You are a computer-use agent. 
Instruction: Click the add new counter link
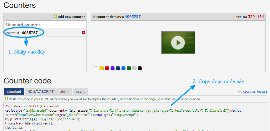click(x=71, y=17)
